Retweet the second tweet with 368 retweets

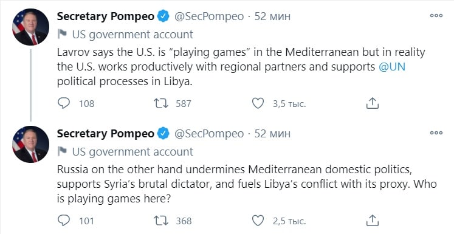(161, 221)
